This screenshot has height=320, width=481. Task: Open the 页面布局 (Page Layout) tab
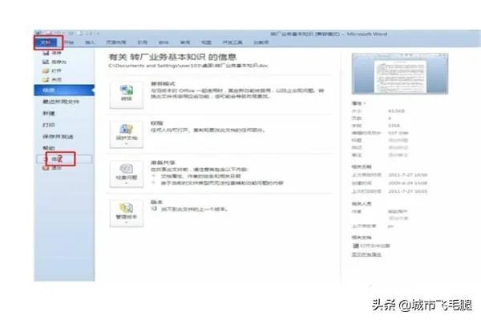(x=116, y=42)
